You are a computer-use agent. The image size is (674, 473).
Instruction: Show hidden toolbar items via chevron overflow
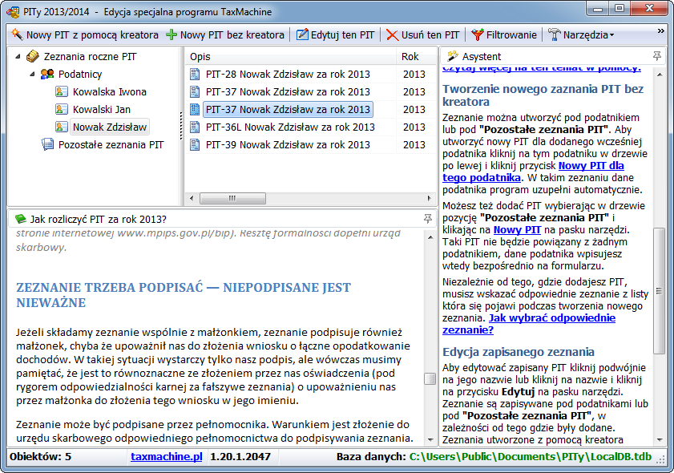[x=660, y=30]
